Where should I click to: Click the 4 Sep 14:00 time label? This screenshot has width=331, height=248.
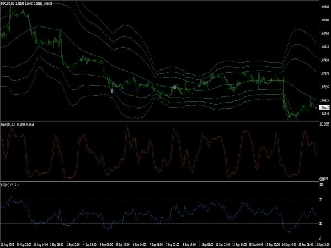(90, 245)
